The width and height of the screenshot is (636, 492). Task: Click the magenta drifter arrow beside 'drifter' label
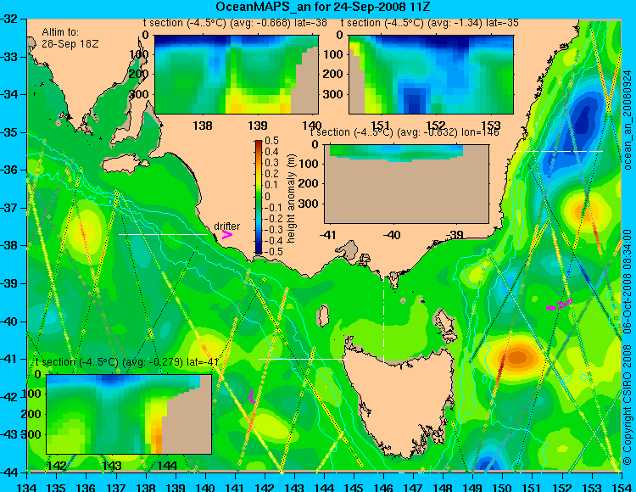click(x=226, y=234)
